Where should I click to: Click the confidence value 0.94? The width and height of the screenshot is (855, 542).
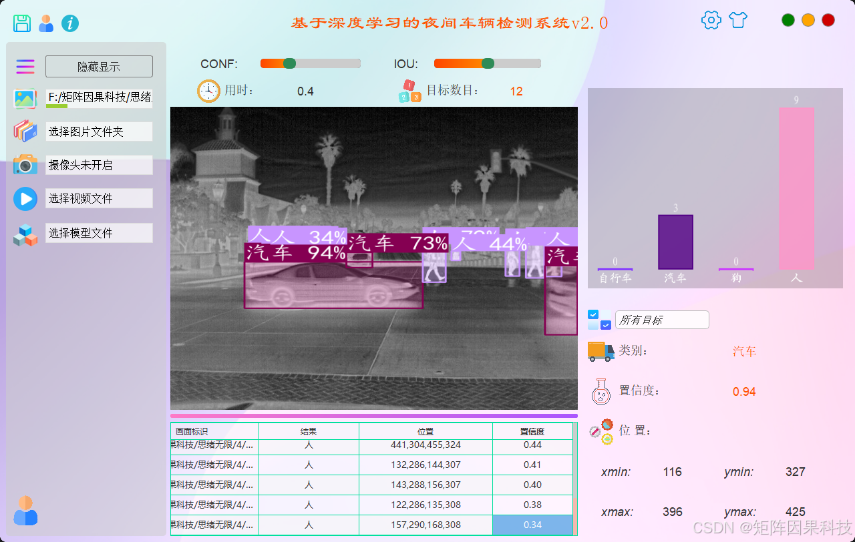tap(744, 392)
